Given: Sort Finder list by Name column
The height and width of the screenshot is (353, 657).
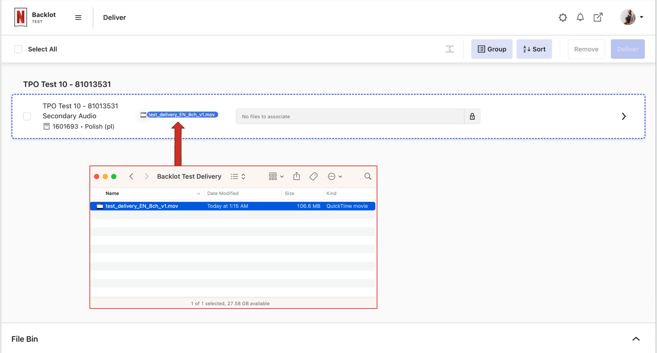Looking at the screenshot, I should point(112,193).
